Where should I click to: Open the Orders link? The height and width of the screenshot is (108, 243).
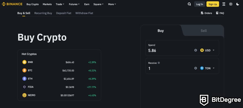tap(206, 13)
